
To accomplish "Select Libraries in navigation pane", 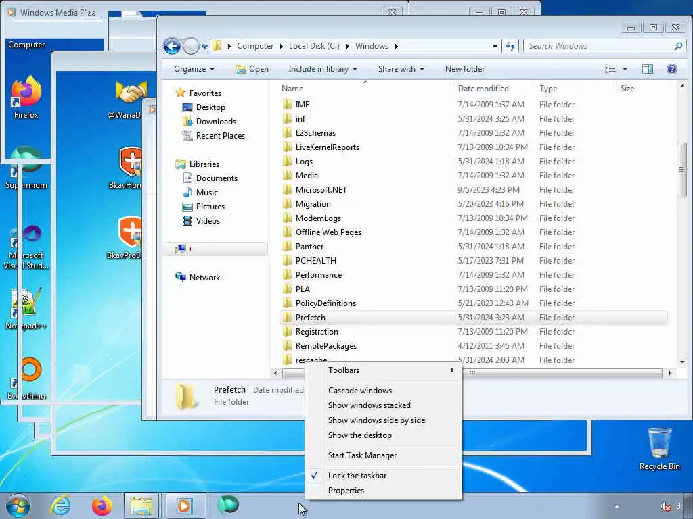I will coord(204,164).
